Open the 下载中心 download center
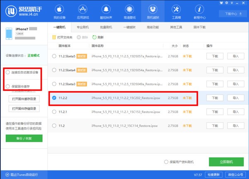 (x=233, y=14)
